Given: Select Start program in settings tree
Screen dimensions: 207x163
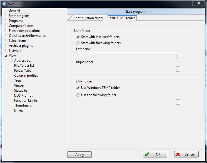Looking at the screenshot, I should [x=19, y=16].
